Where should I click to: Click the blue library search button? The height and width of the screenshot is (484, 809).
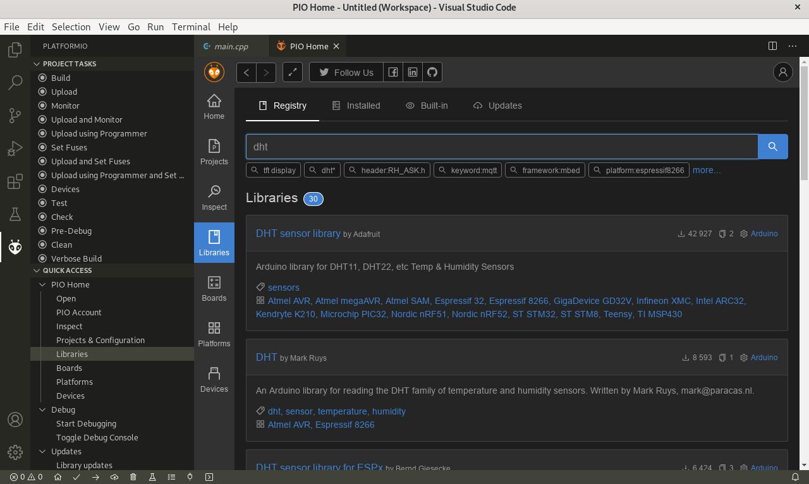[773, 147]
